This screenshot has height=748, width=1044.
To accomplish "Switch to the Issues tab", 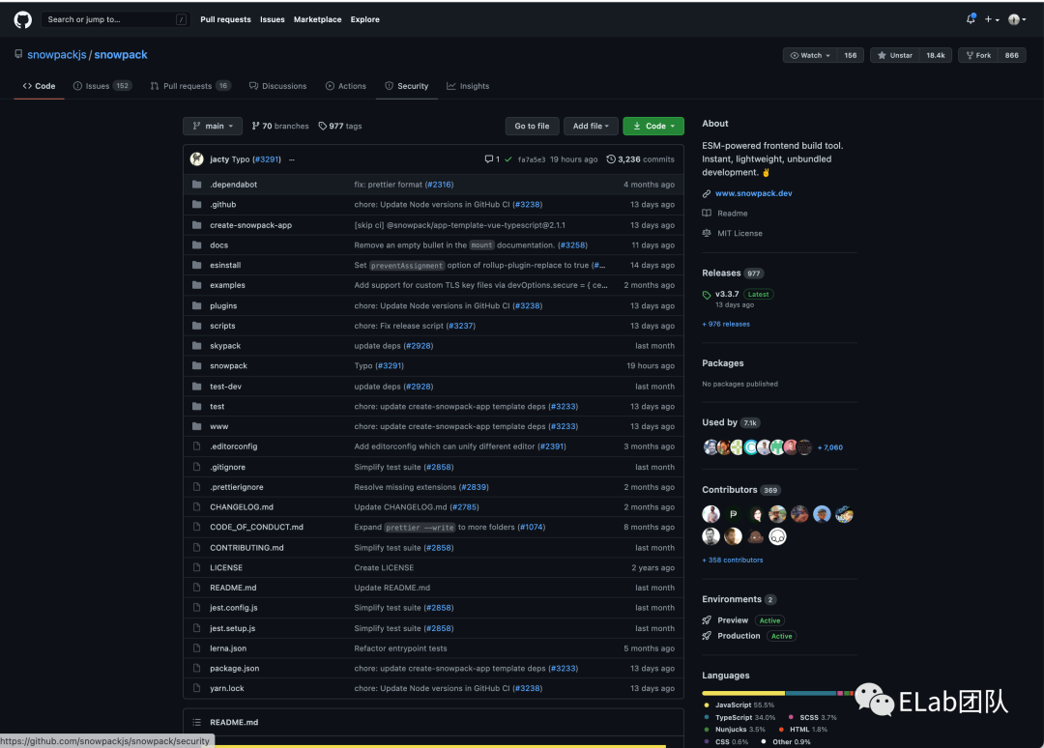I will (102, 86).
